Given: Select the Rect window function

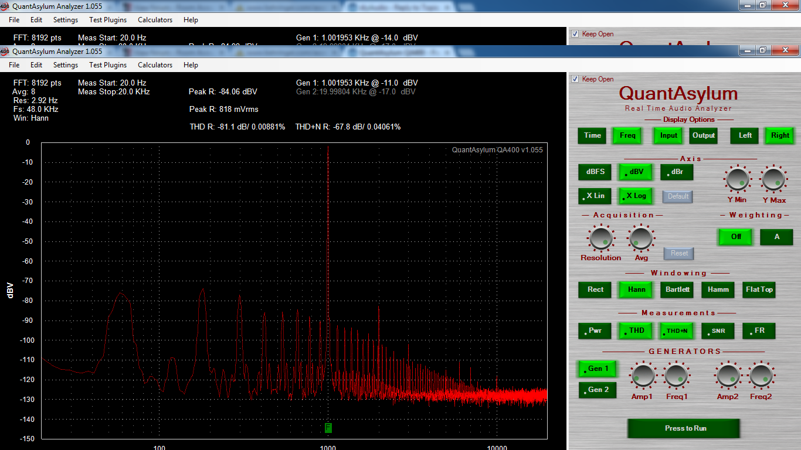Looking at the screenshot, I should point(595,289).
